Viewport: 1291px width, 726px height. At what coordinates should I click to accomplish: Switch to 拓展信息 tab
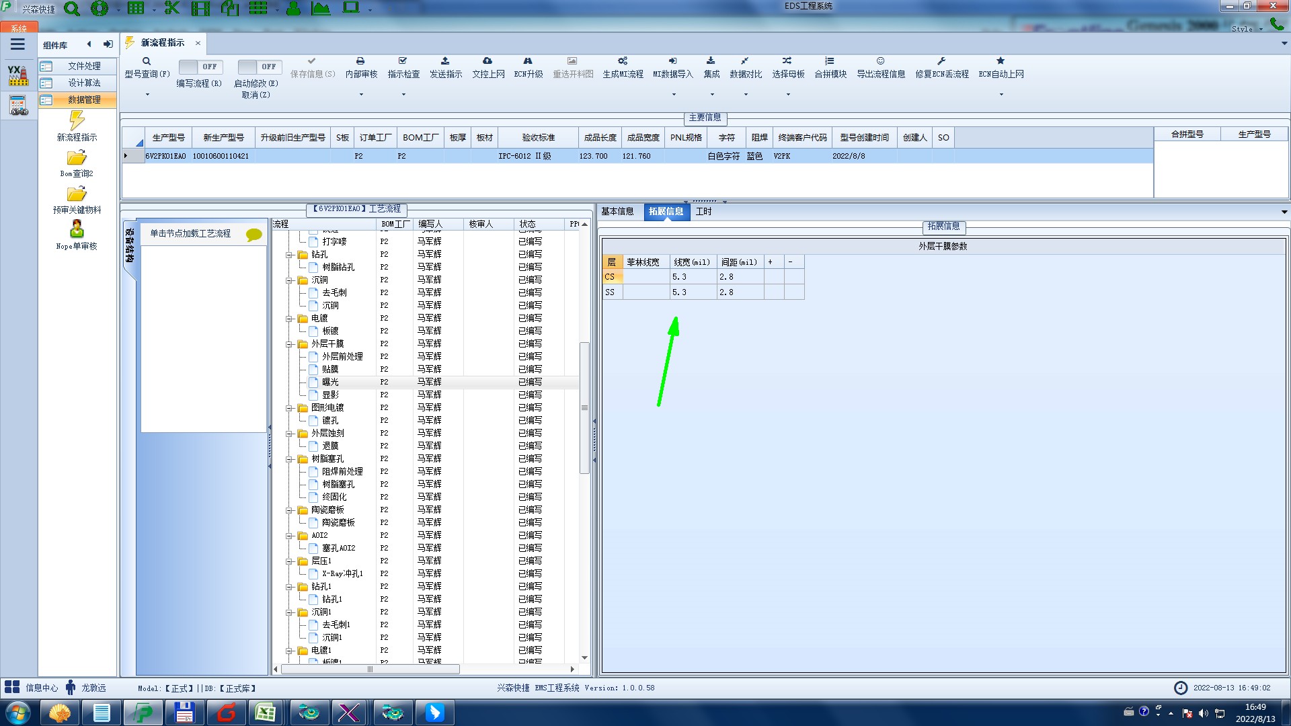(666, 212)
